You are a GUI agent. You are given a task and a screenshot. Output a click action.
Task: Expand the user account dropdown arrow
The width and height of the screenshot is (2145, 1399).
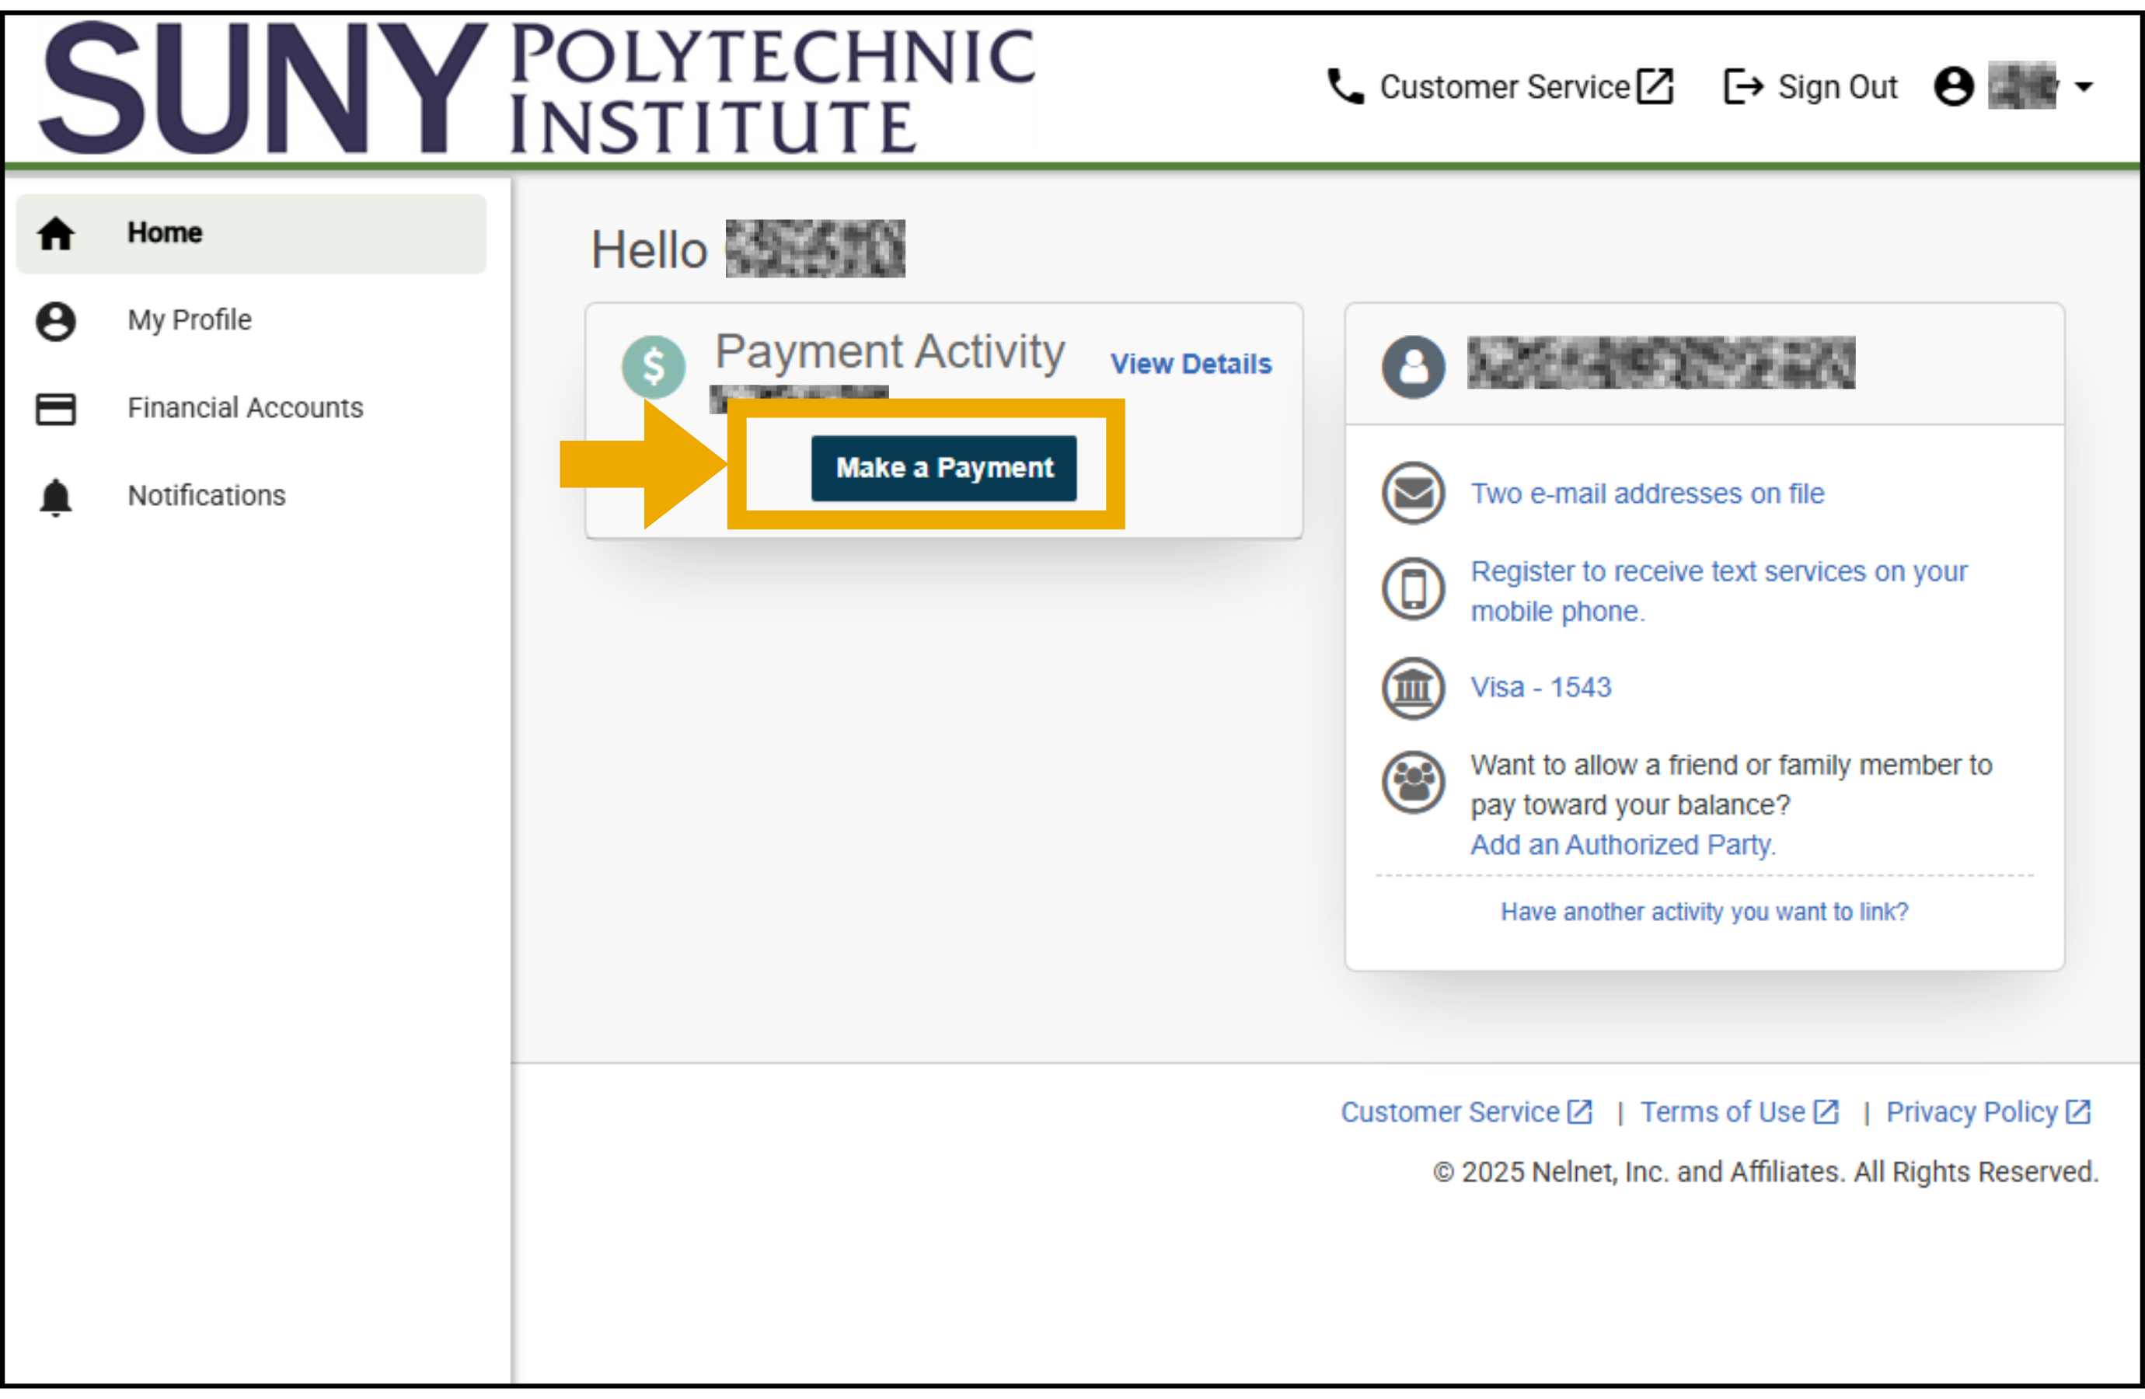[2083, 87]
